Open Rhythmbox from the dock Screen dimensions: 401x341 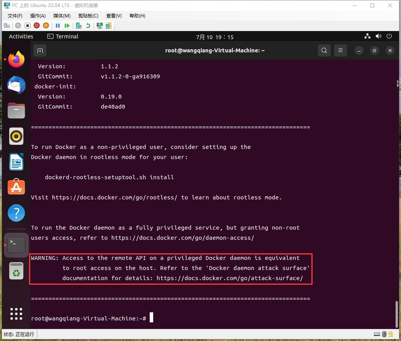[x=16, y=136]
